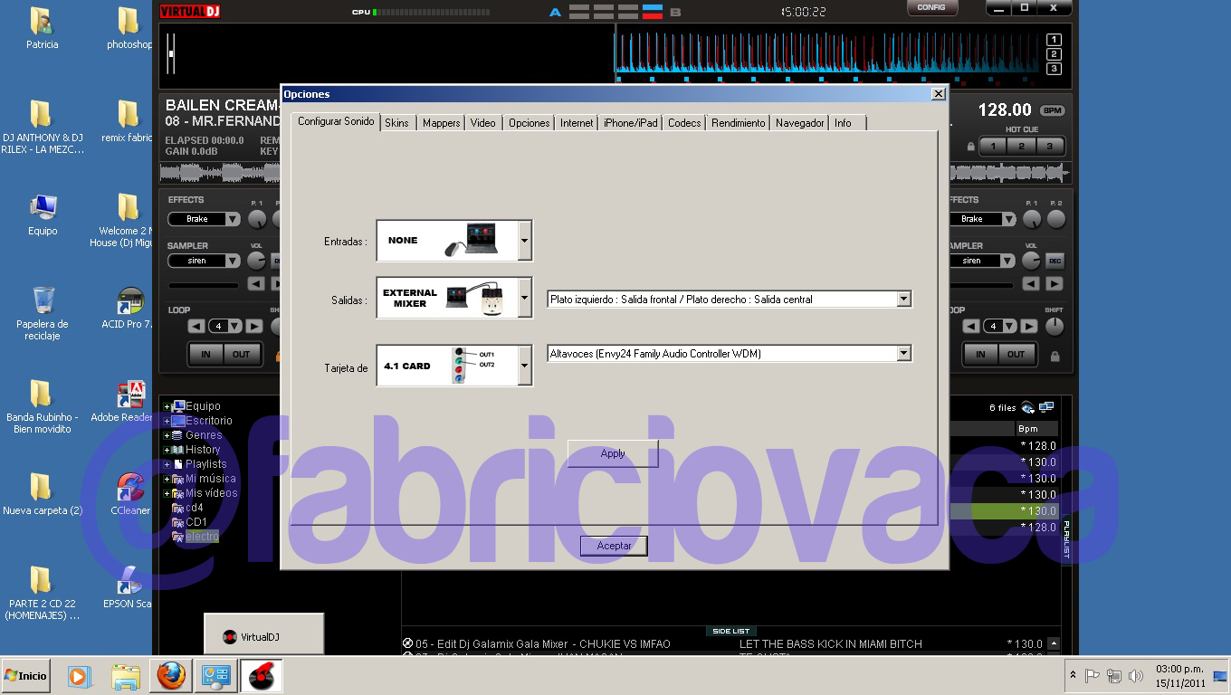The image size is (1231, 695).
Task: Open the Codecs tab
Action: (684, 123)
